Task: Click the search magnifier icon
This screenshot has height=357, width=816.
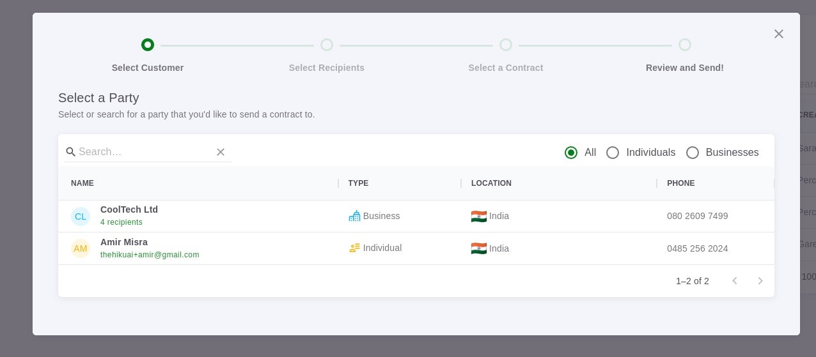Action: (71, 152)
